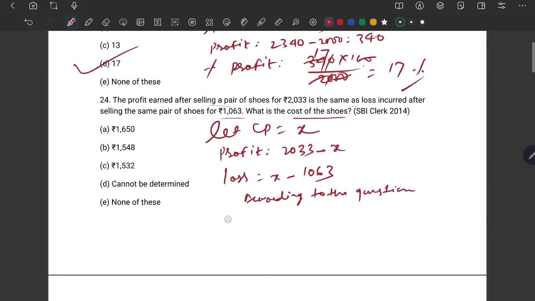Tap the floating pen button at right edge
This screenshot has width=535, height=301.
(530, 155)
